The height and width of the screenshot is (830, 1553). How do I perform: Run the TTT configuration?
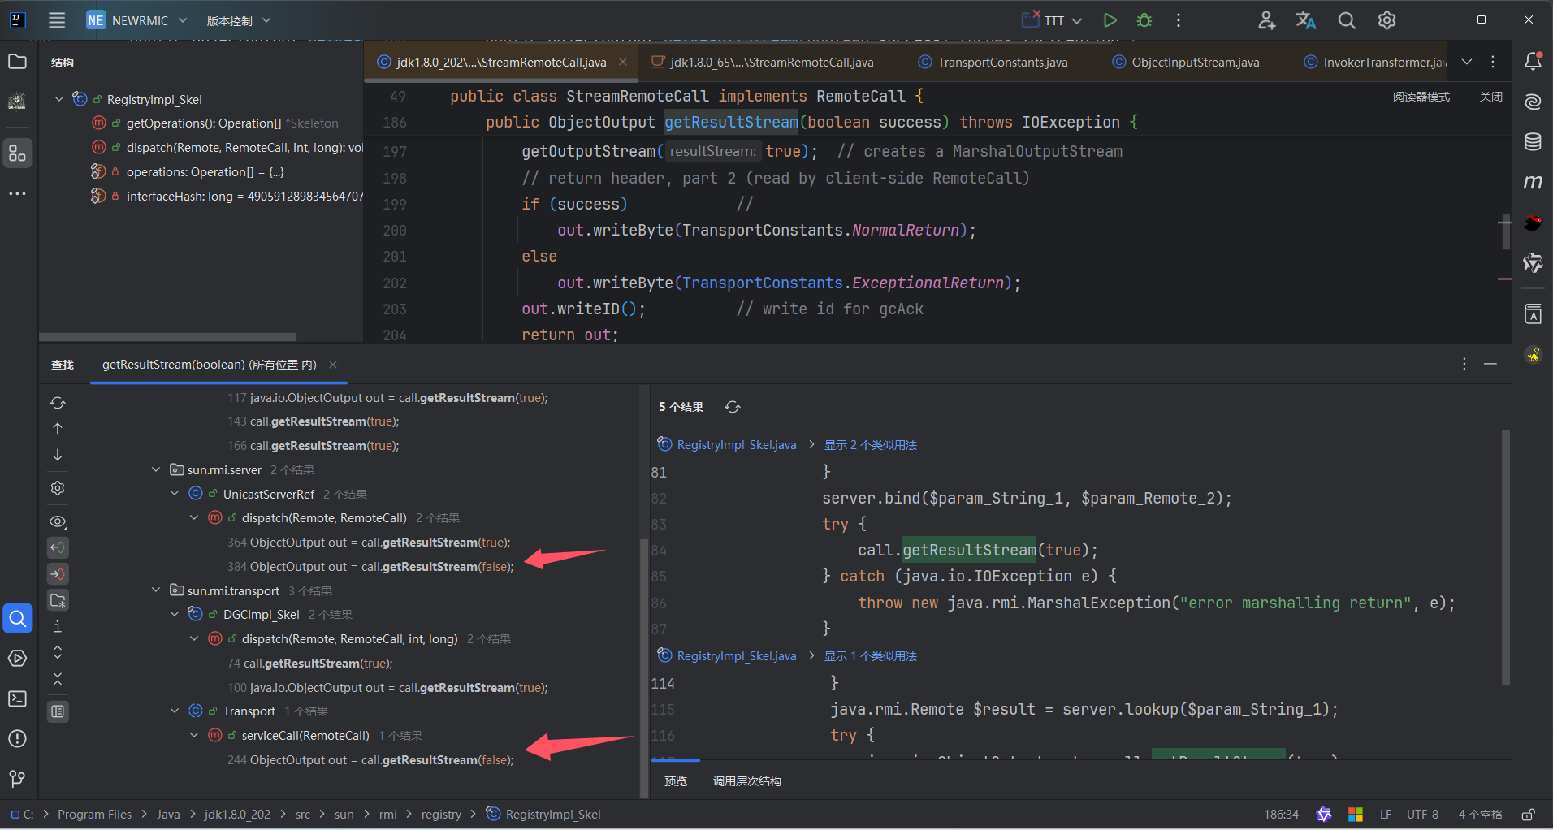click(1110, 20)
